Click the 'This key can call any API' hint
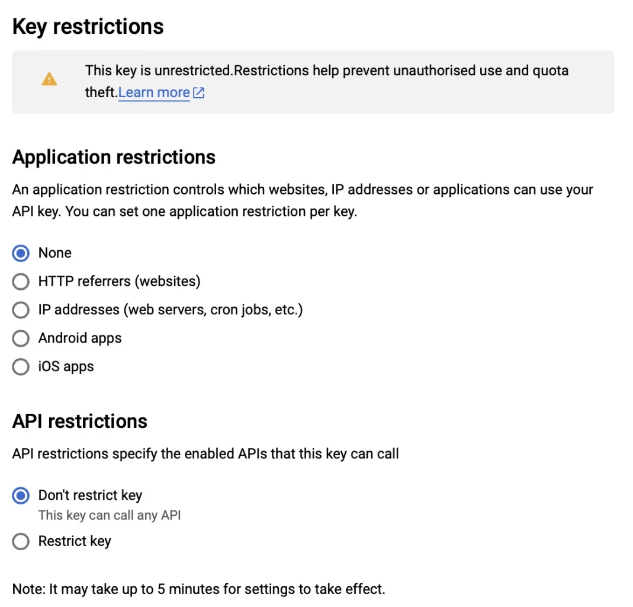The image size is (633, 607). (110, 515)
